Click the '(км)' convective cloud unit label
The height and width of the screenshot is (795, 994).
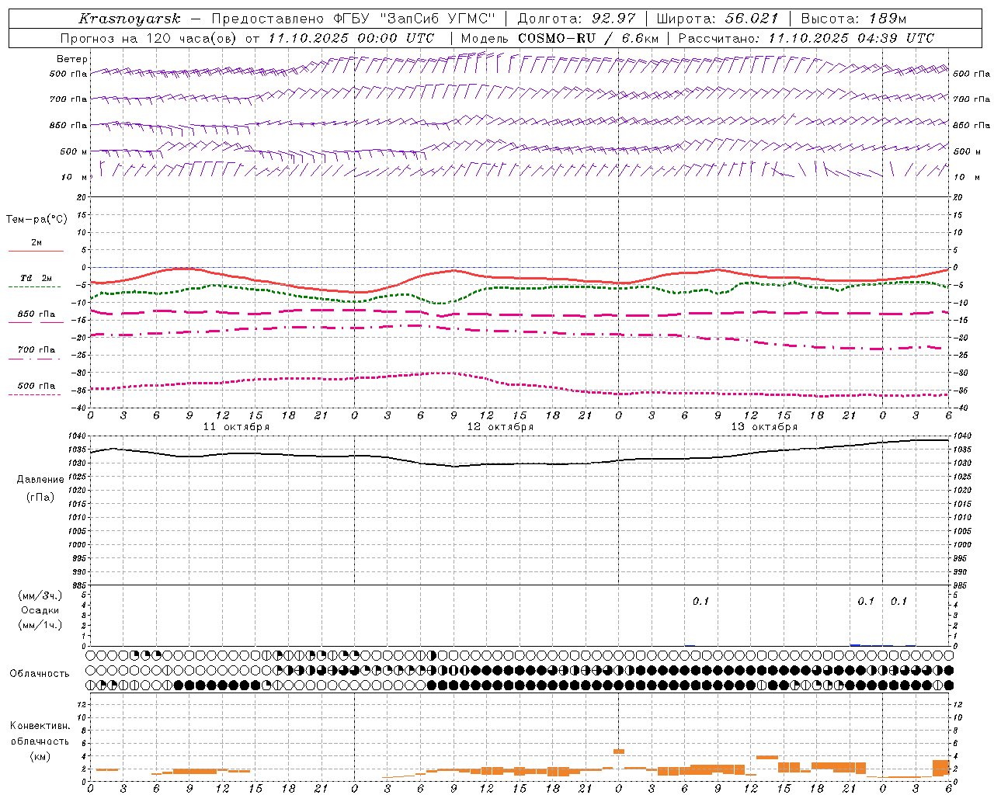coord(40,756)
